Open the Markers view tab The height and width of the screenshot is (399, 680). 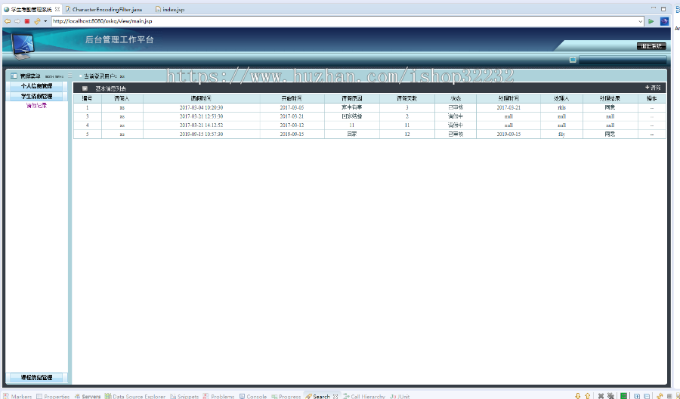(x=18, y=396)
